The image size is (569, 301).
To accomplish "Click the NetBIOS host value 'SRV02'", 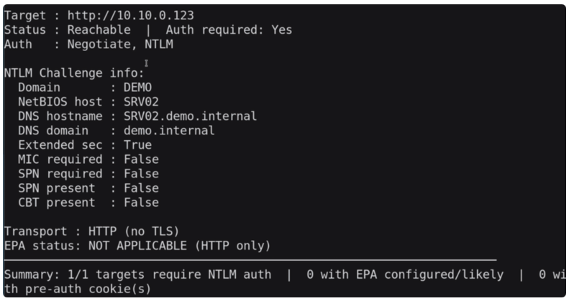I will tap(141, 102).
